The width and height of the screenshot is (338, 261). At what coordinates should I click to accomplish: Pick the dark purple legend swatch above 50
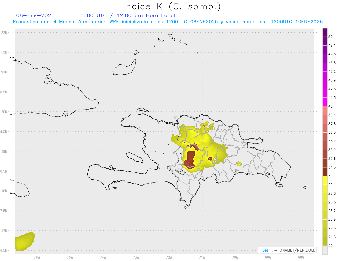click(x=325, y=32)
